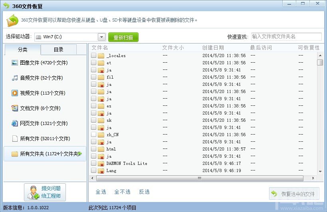Click the es folder icon

click(101, 106)
